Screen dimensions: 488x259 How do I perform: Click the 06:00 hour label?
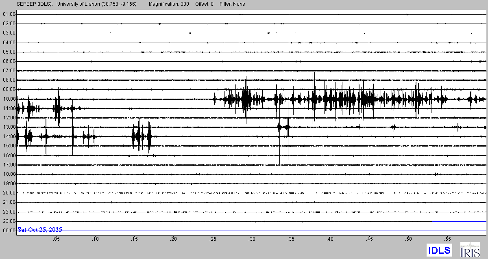point(9,61)
